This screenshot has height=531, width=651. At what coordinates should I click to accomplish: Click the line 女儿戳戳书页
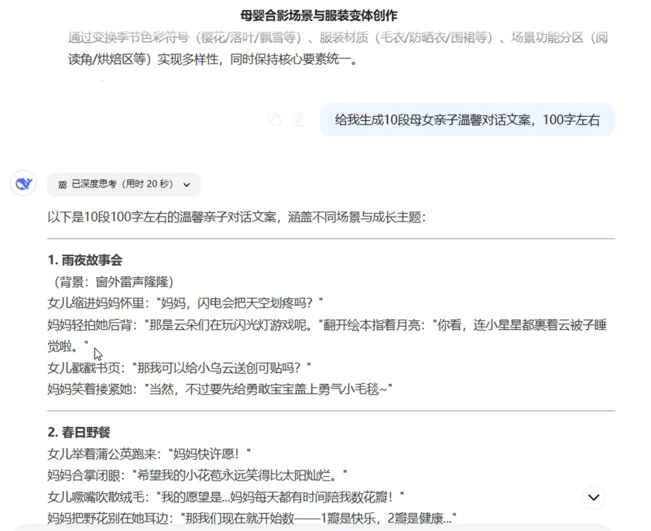point(180,368)
